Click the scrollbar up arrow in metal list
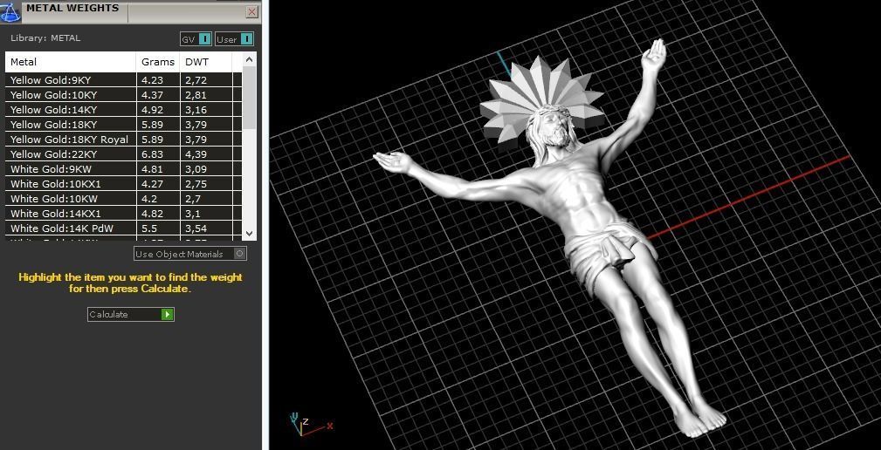 250,59
